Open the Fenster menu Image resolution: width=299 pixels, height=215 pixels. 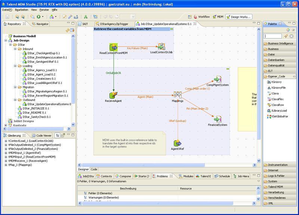coord(44,10)
